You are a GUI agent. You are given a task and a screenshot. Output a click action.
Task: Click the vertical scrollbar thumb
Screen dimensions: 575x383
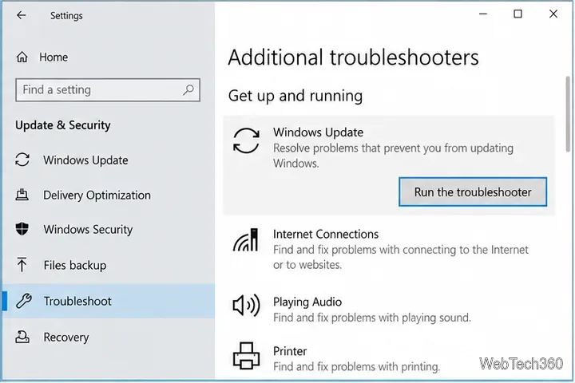coord(568,114)
